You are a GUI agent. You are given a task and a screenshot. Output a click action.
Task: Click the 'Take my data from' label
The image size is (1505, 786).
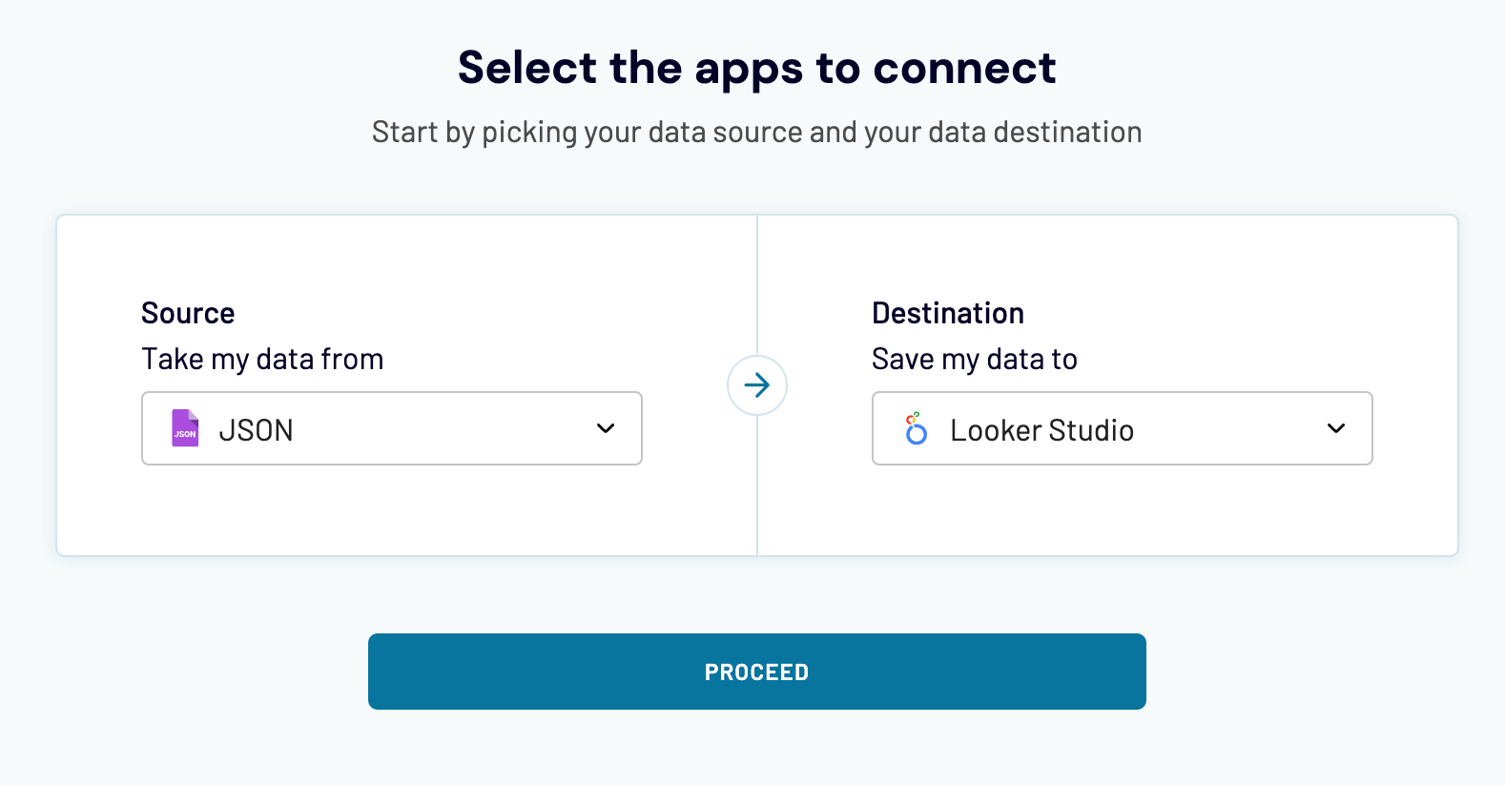point(262,360)
